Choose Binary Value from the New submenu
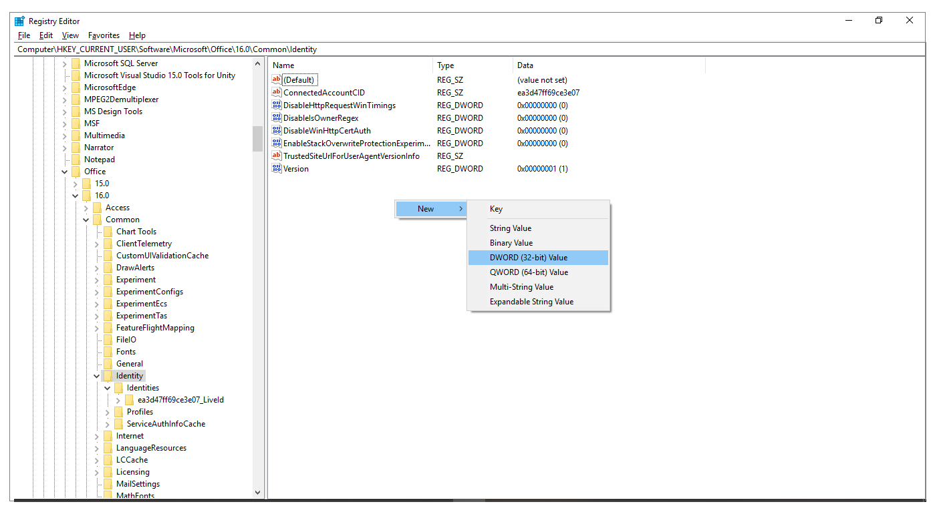 pos(539,243)
